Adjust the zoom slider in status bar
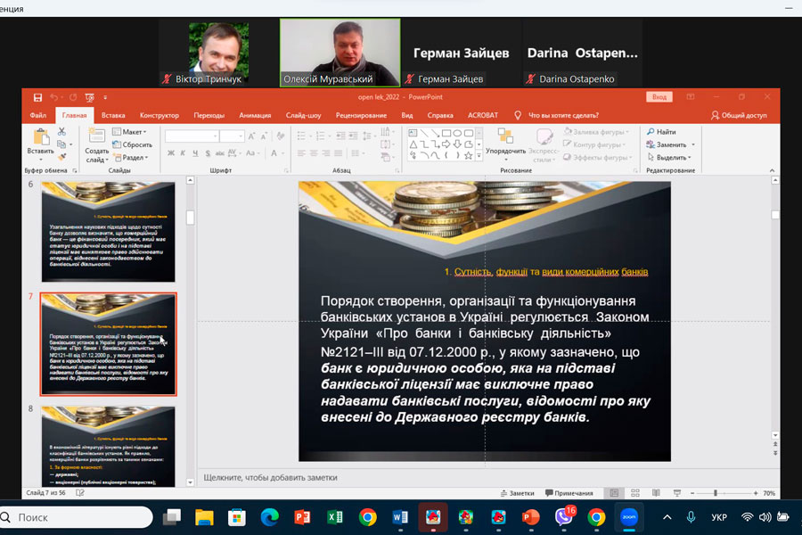Screen dimensions: 802x535 click(716, 493)
